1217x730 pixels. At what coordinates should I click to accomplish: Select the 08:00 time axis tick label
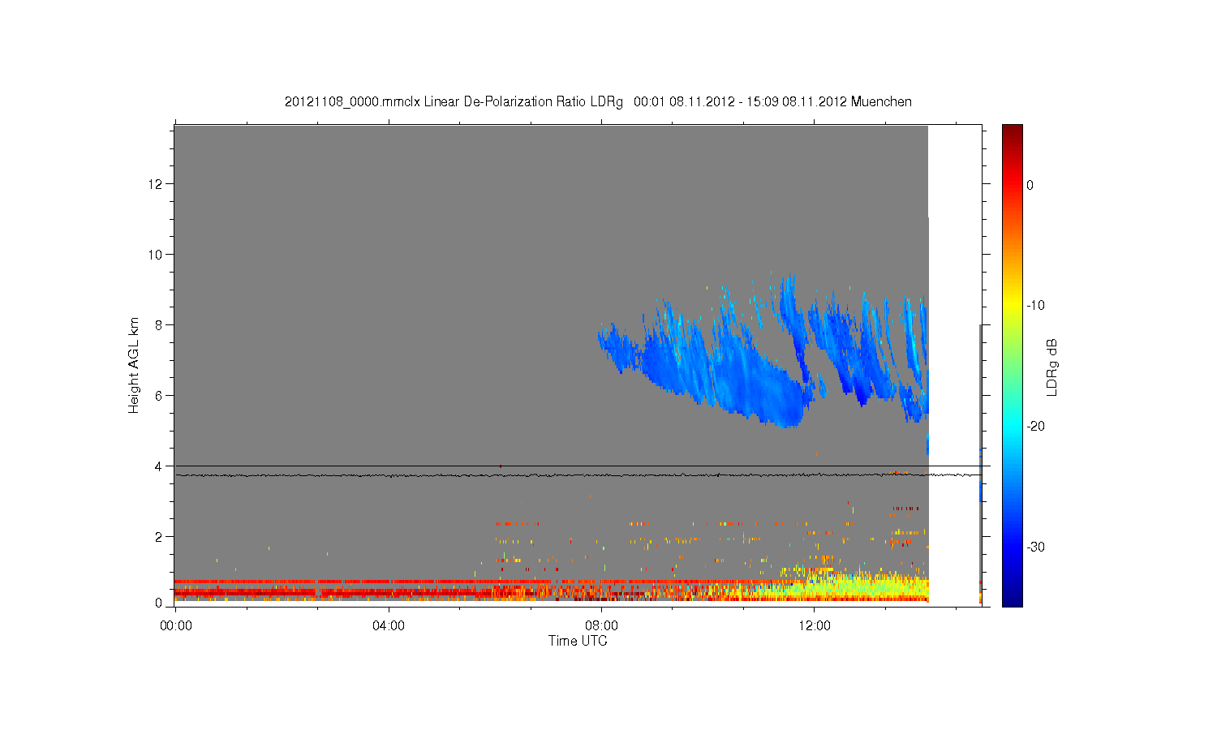(602, 625)
